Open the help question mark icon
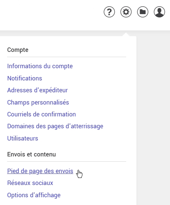 click(x=109, y=12)
